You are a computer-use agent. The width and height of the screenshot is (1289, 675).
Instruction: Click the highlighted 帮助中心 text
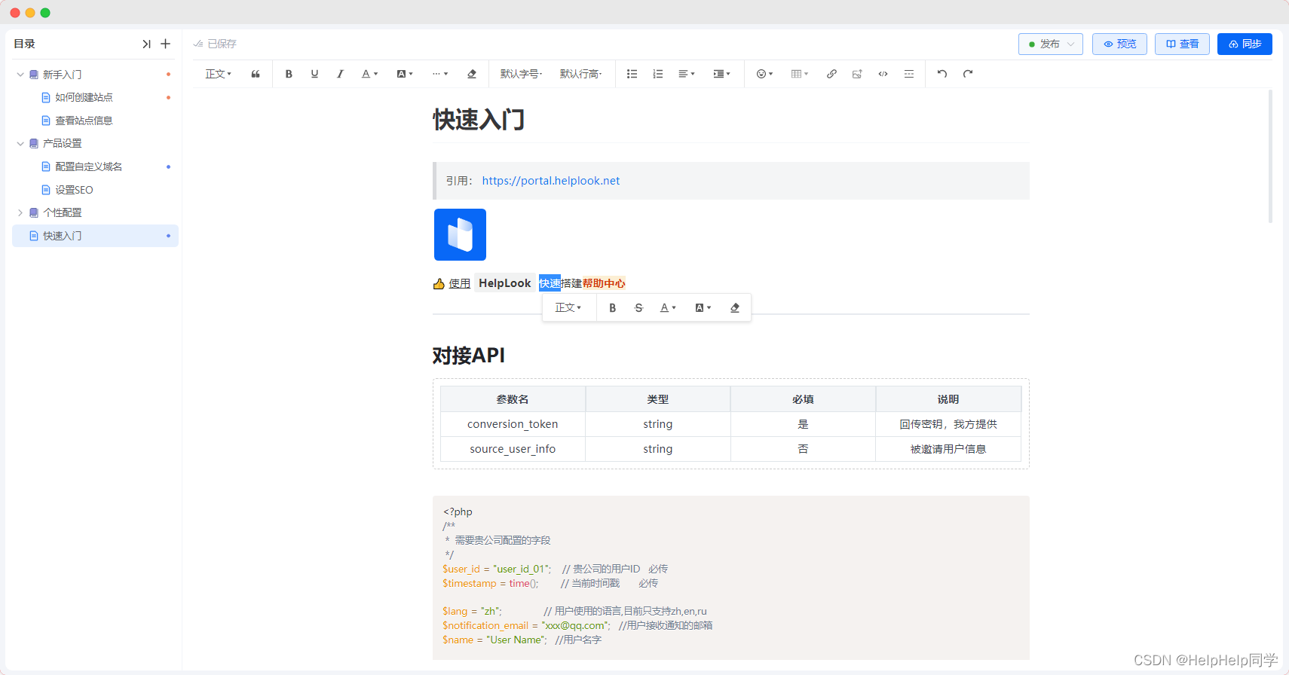(604, 284)
